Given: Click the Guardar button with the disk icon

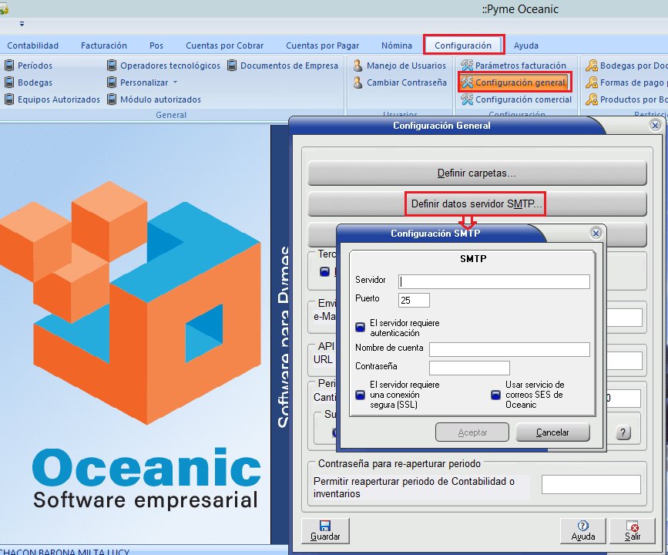Looking at the screenshot, I should click(x=324, y=530).
